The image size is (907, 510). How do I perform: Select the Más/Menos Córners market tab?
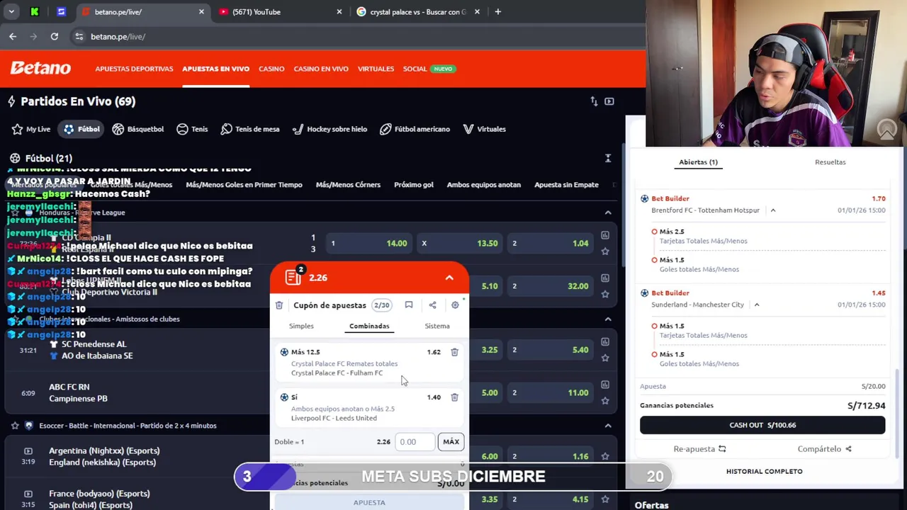(x=348, y=185)
